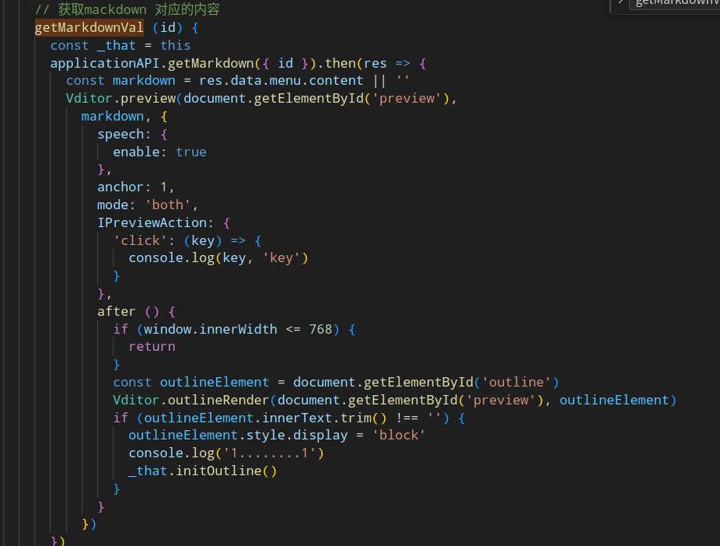
Task: Click the 'block' string value
Action: click(x=399, y=436)
